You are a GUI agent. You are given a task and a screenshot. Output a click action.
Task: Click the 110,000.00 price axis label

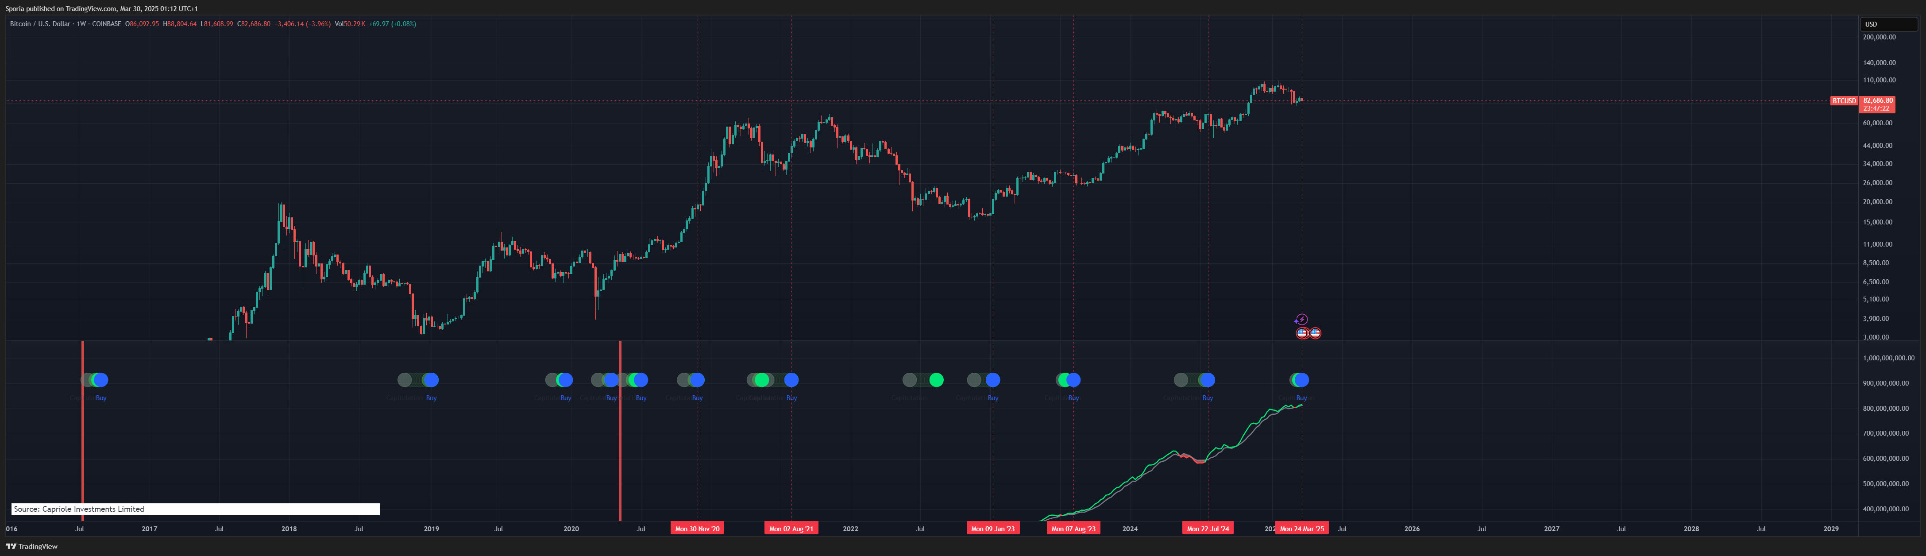(x=1879, y=80)
